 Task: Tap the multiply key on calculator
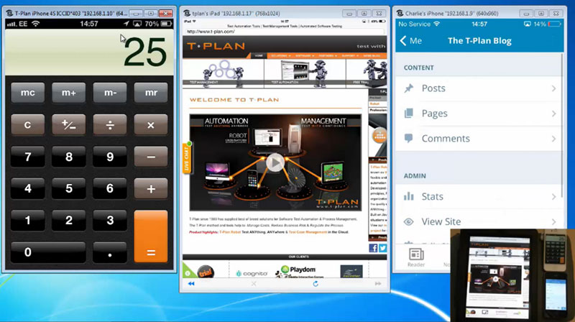[x=151, y=124]
